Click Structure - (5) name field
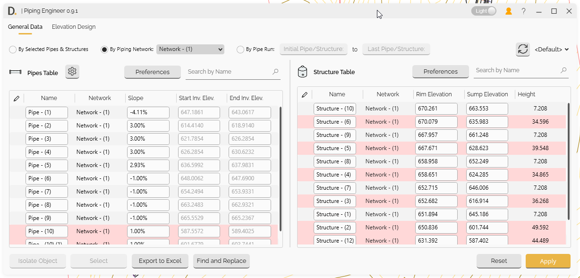580x278 pixels. tap(335, 148)
